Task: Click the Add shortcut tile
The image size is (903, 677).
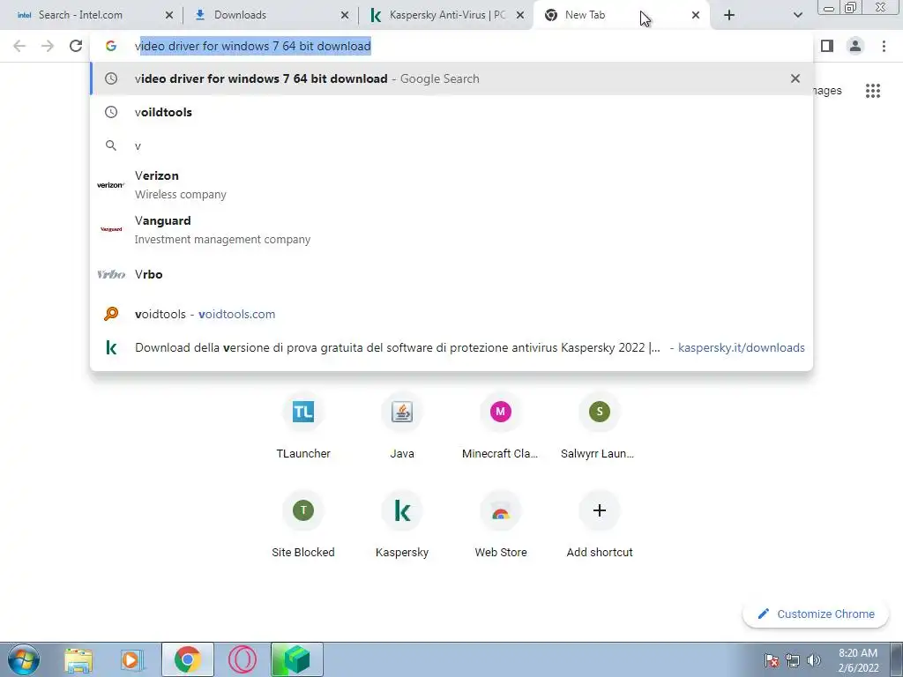Action: (x=599, y=525)
